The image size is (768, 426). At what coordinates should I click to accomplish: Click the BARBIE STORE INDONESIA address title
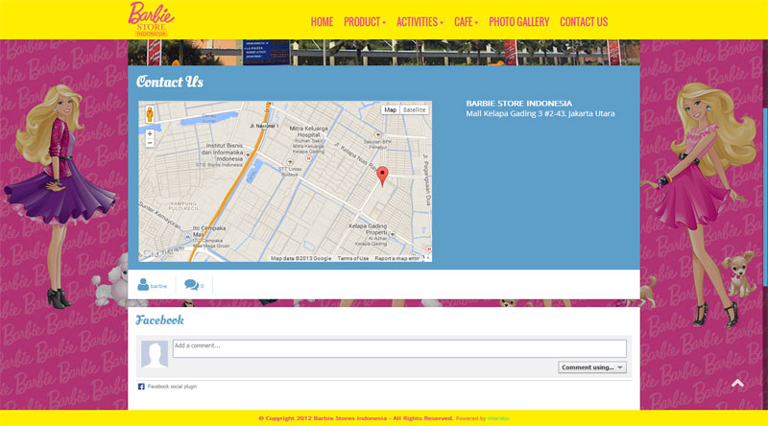pyautogui.click(x=518, y=104)
